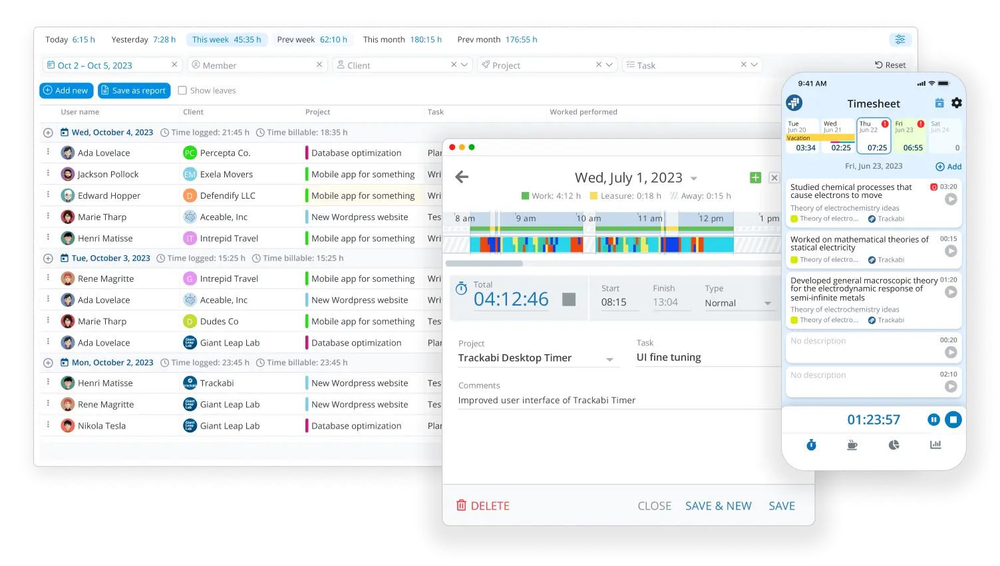Expand the Tue, October 3 entry group

click(47, 258)
